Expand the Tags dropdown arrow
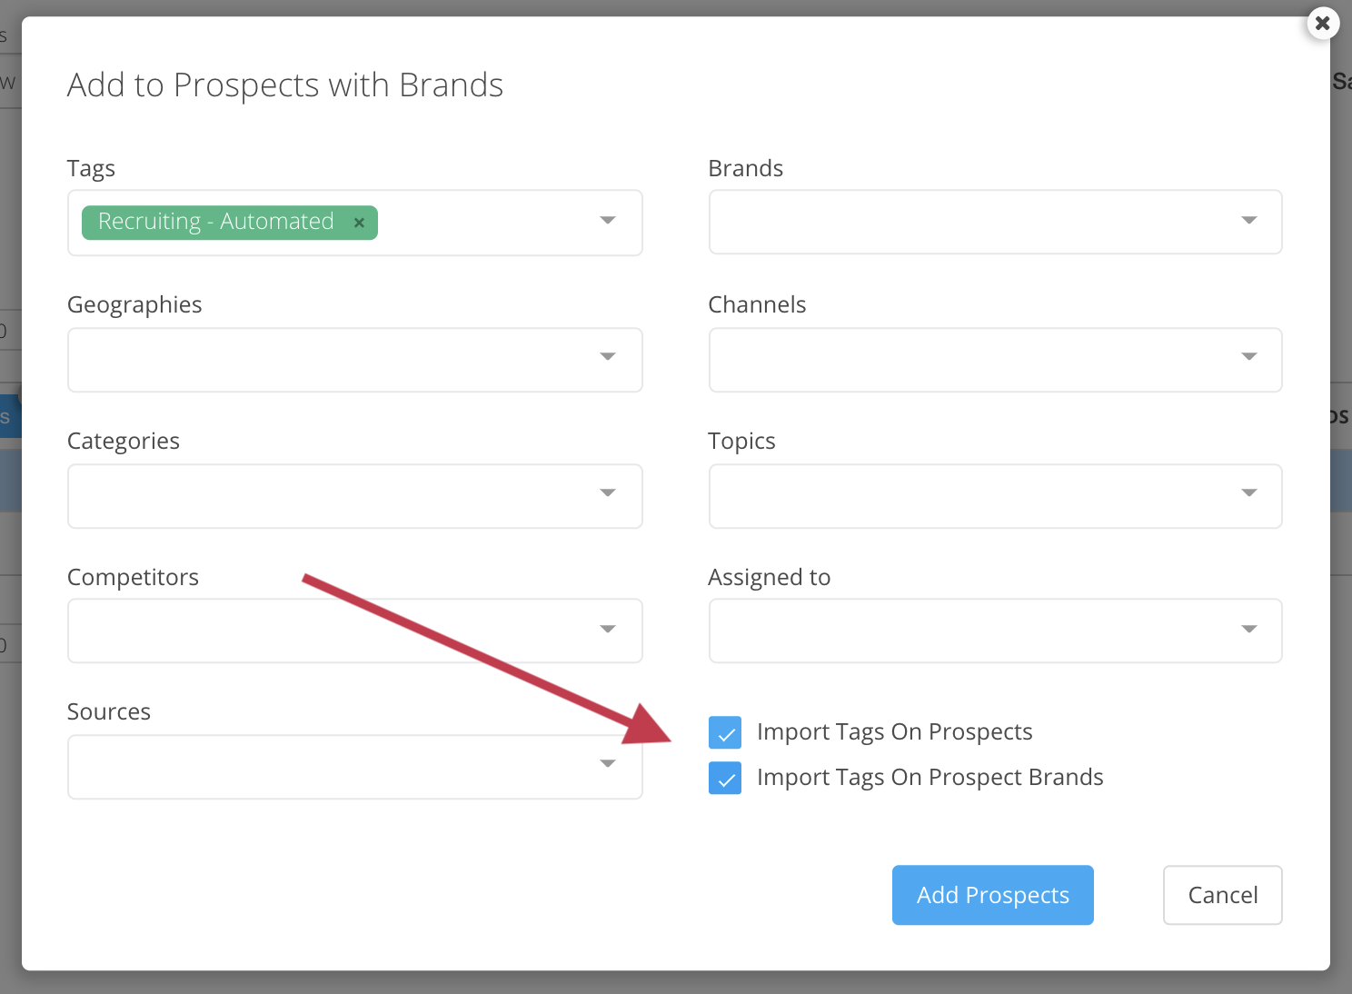Viewport: 1352px width, 994px height. (608, 221)
